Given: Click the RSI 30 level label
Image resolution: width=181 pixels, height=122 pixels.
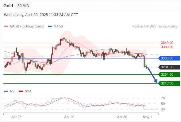Looking at the screenshot, I should coord(163,109).
